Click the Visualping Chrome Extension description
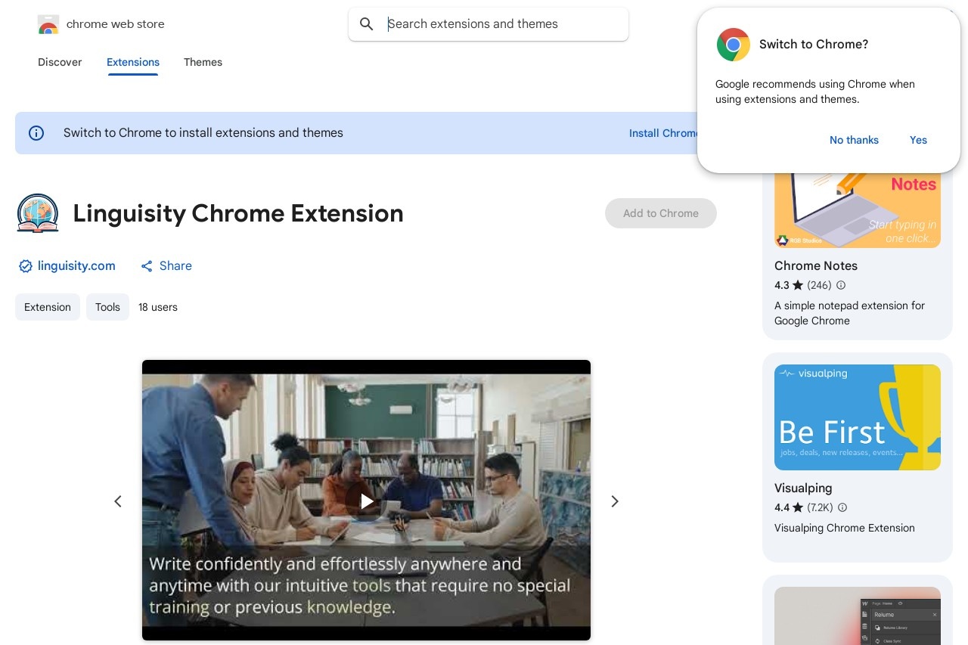This screenshot has width=968, height=645. tap(845, 528)
